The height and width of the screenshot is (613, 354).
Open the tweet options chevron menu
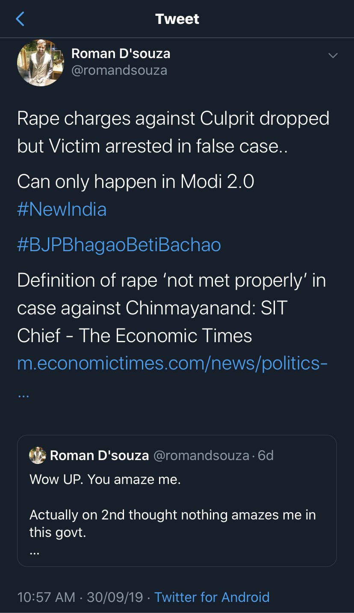click(x=332, y=56)
